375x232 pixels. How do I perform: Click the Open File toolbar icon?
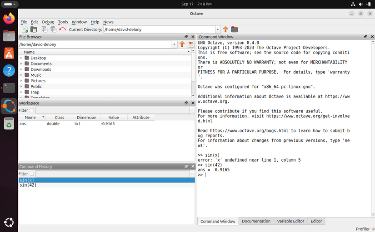pyautogui.click(x=34, y=30)
